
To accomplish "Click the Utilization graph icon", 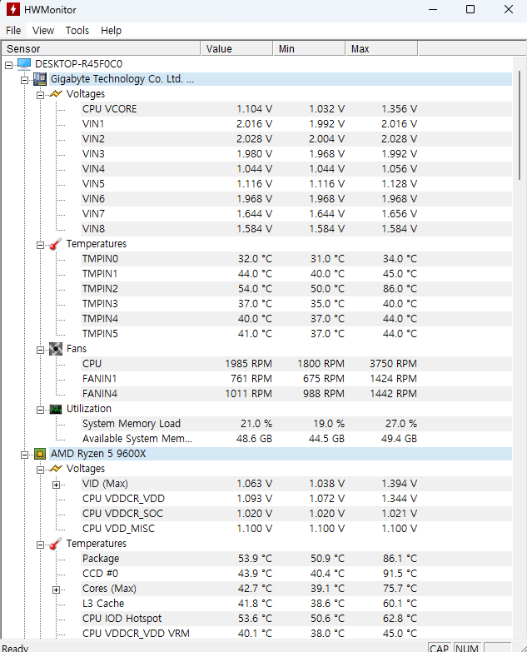I will point(56,409).
